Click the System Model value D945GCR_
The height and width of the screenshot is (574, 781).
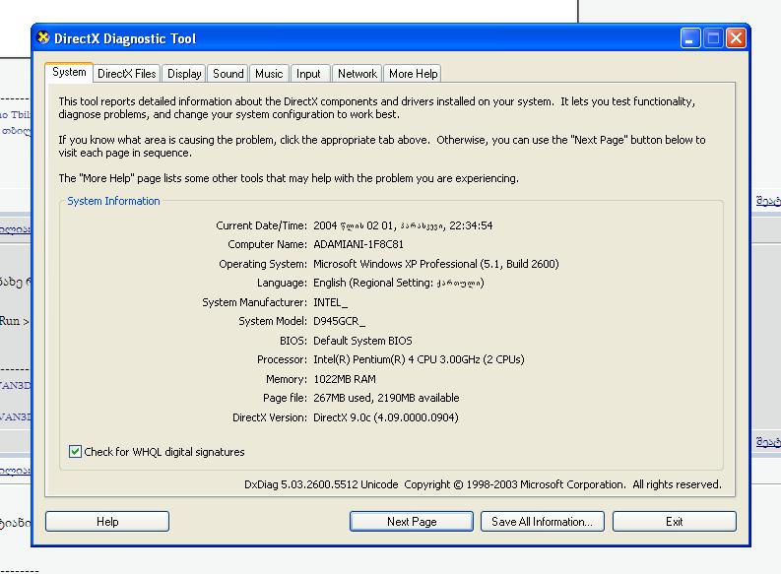click(x=339, y=321)
